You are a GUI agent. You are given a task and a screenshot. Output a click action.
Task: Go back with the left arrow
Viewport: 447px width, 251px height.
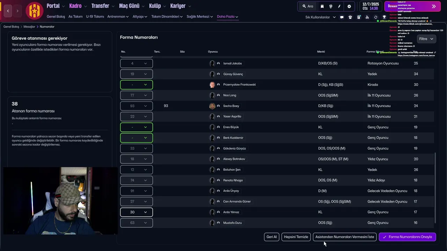pyautogui.click(x=8, y=11)
